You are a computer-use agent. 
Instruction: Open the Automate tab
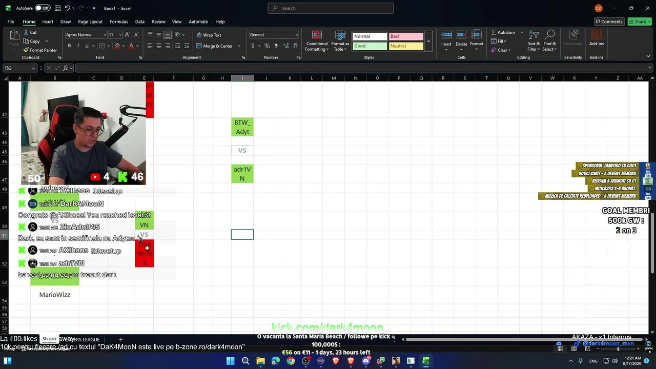tap(198, 22)
